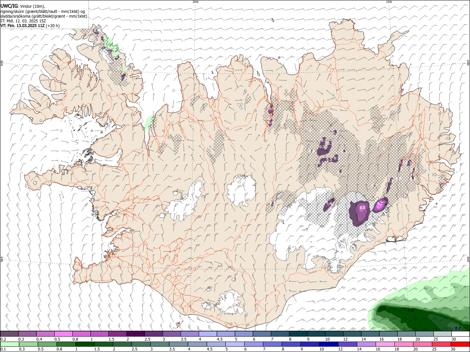The image size is (470, 352).
Task: Click the 1.3 precipitation value in green area
Action: point(411,310)
